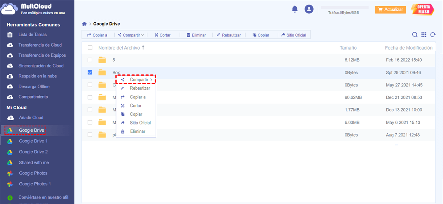
Task: Open the Compartir toolbar dropdown
Action: 131,35
